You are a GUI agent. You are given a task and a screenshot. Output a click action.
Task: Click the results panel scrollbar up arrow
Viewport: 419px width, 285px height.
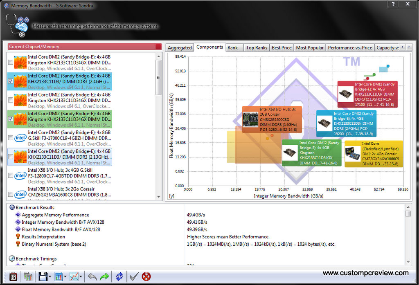(x=408, y=207)
